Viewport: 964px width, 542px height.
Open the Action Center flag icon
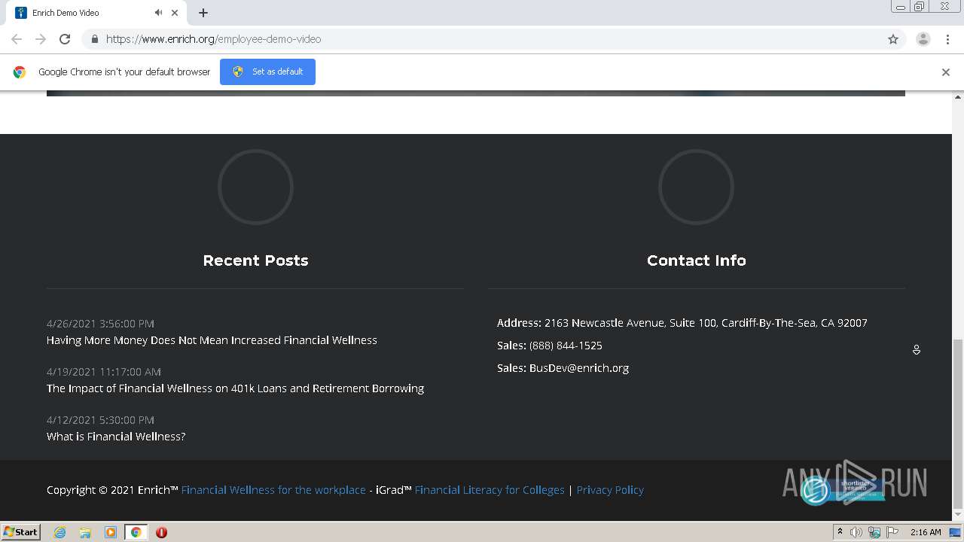point(892,532)
